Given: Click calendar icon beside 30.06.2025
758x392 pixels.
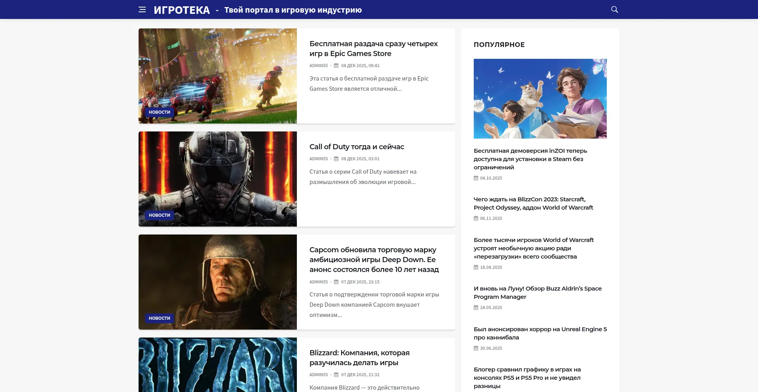Looking at the screenshot, I should click(x=476, y=348).
